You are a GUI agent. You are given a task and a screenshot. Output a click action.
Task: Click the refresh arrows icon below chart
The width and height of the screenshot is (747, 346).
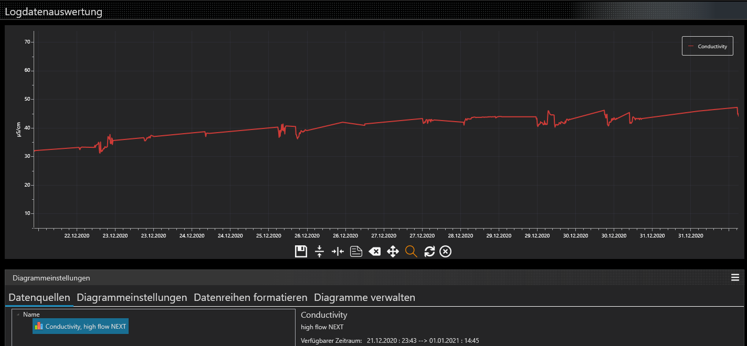point(429,252)
